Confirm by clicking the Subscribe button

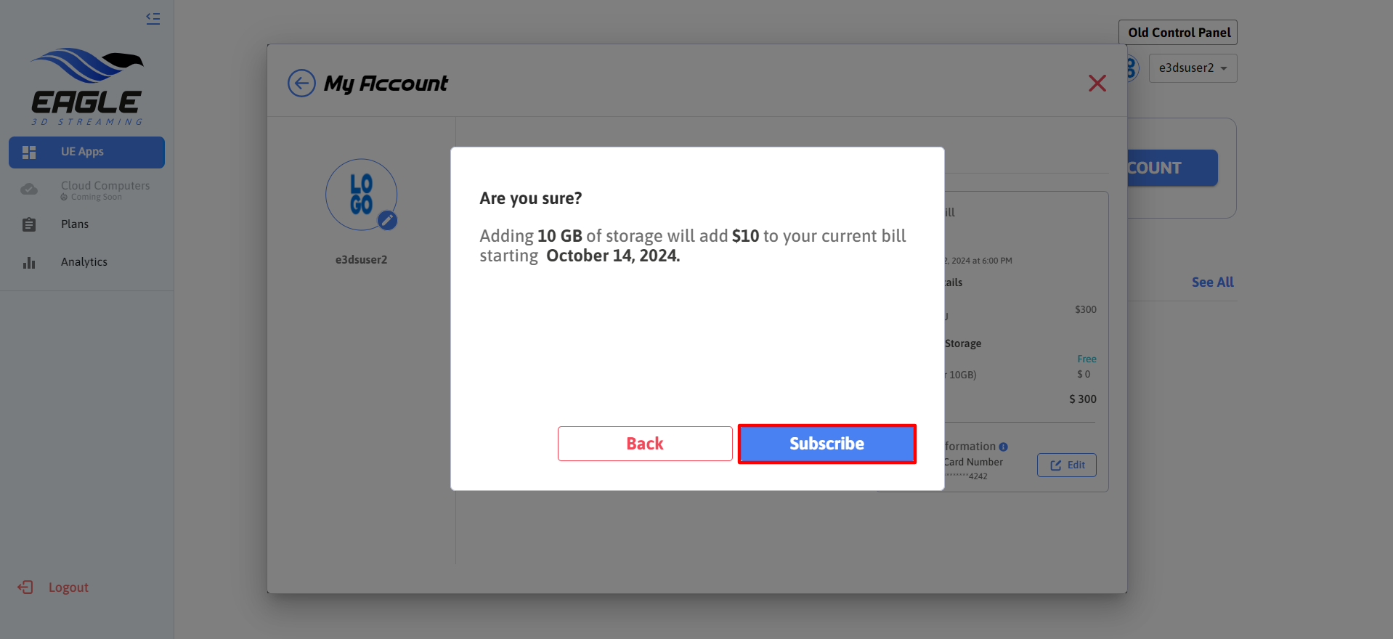[827, 444]
